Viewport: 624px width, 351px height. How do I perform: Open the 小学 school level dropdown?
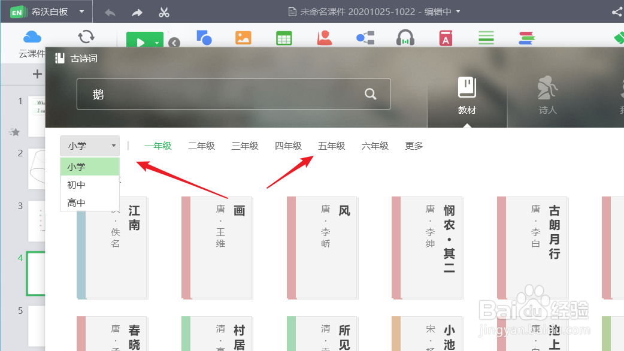click(90, 146)
